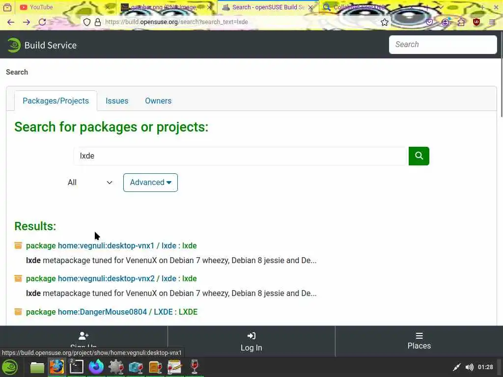Viewport: 503px width, 377px height.
Task: Open the Wine gear configuration icon in taskbar
Action: [x=116, y=367]
